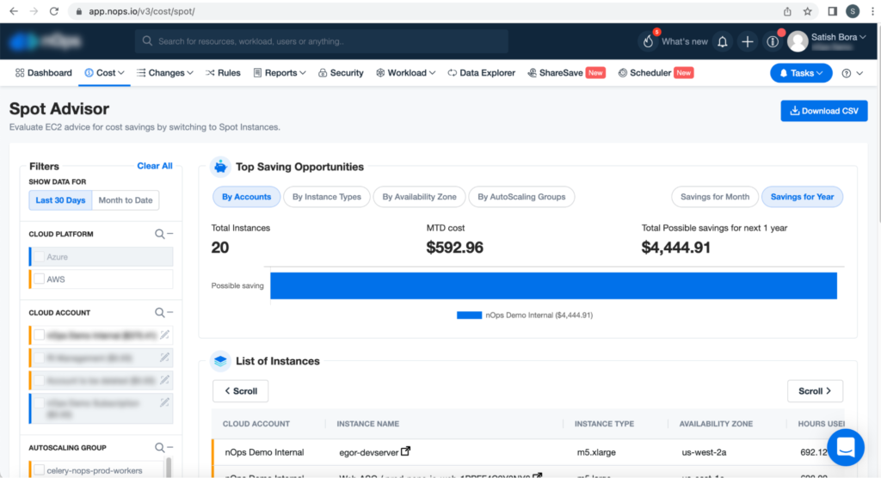Switch to By Availability Zone tab
Screen dimensions: 881x478
click(x=419, y=197)
